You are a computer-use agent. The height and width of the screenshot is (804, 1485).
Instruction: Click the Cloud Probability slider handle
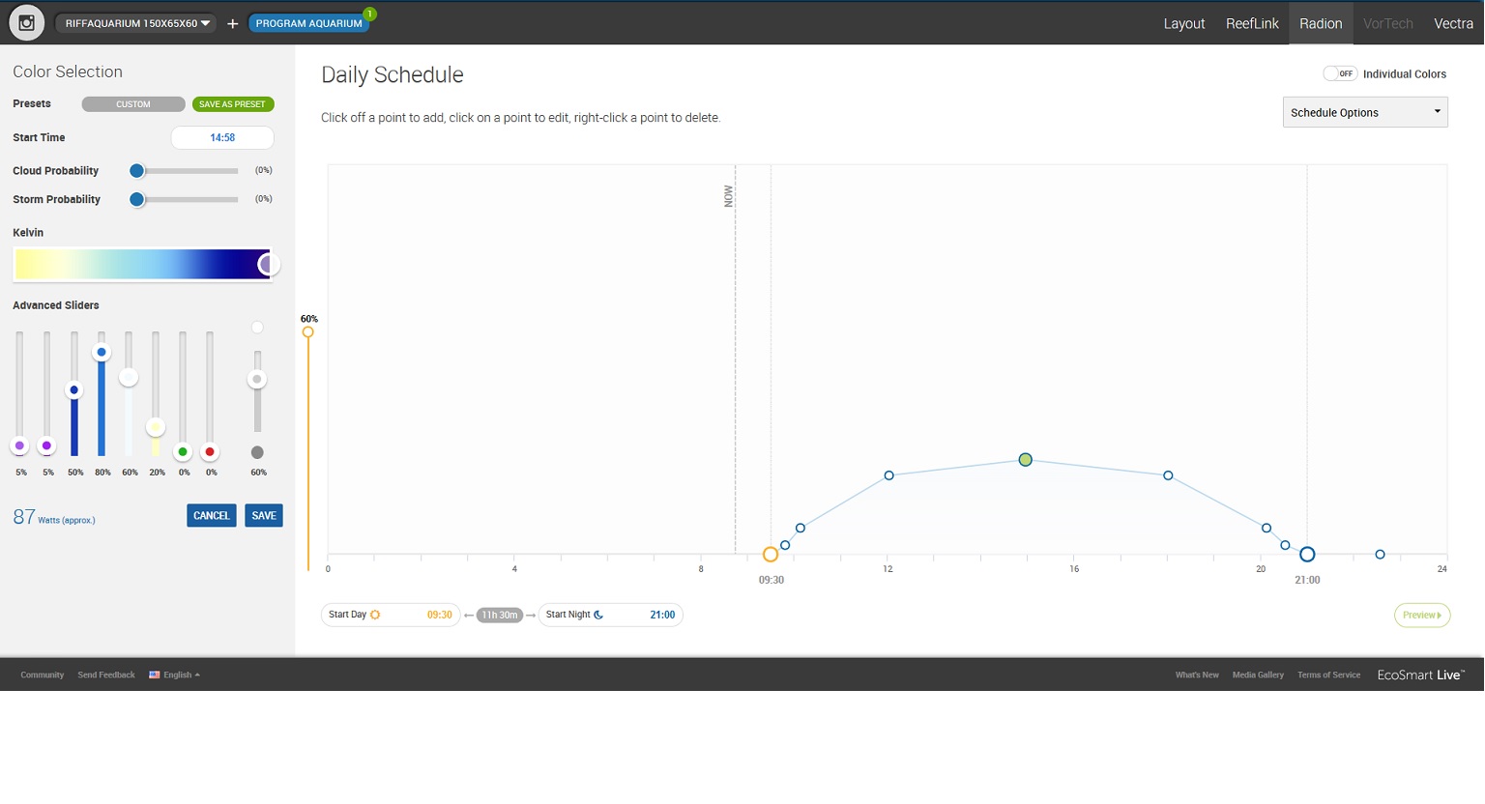click(137, 171)
